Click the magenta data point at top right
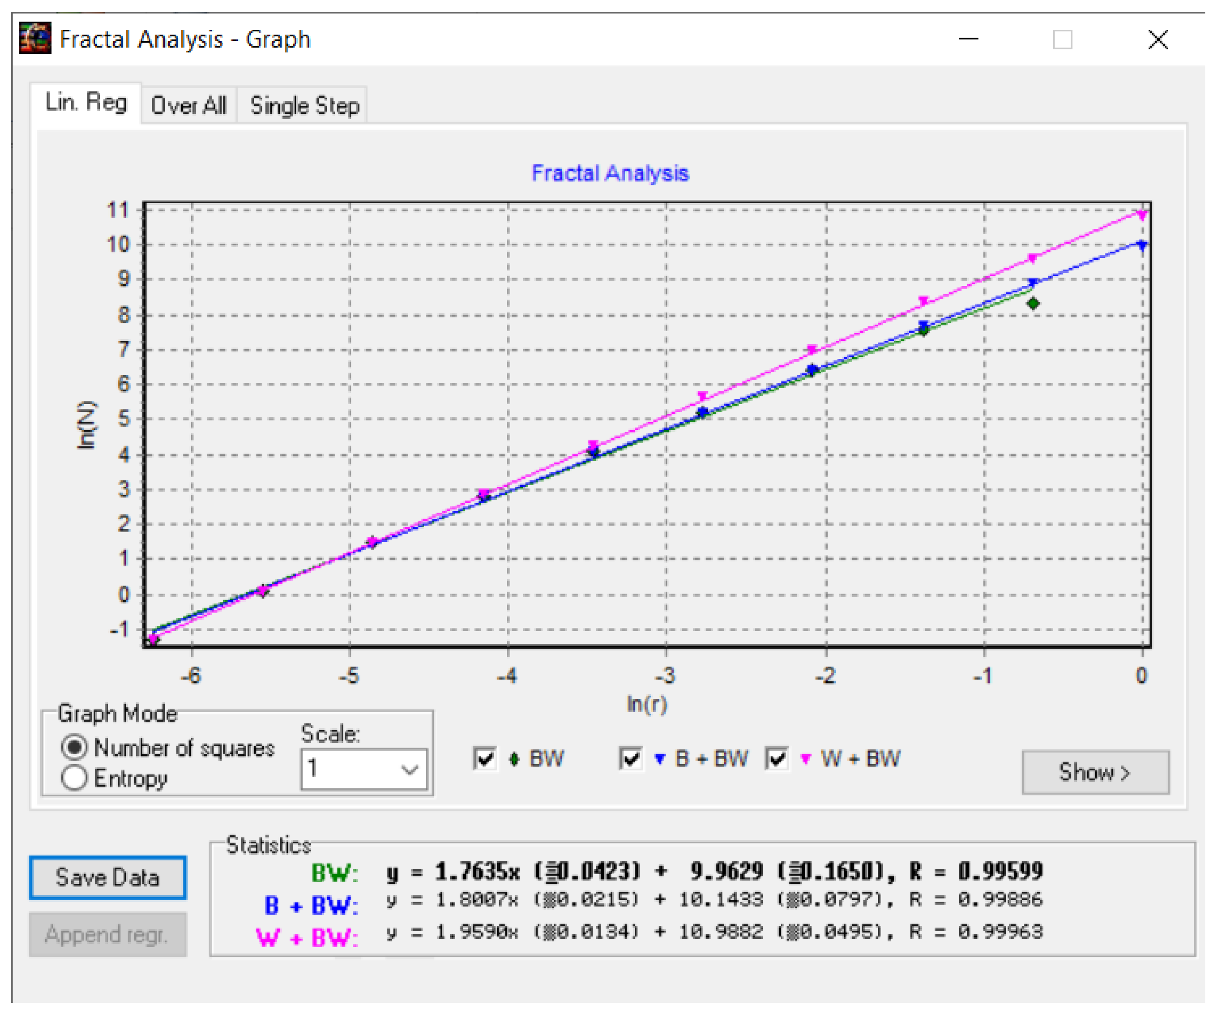 (1142, 215)
